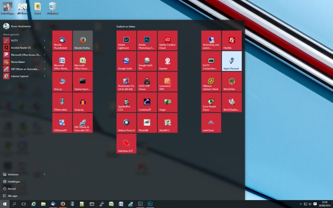Show hidden system tray icons
The height and width of the screenshot is (208, 333).
(301, 204)
